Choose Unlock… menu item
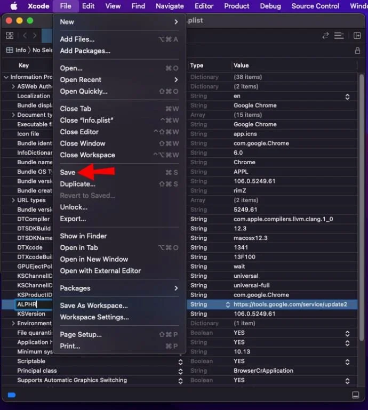Viewport: 368px width, 410px height. pos(119,207)
